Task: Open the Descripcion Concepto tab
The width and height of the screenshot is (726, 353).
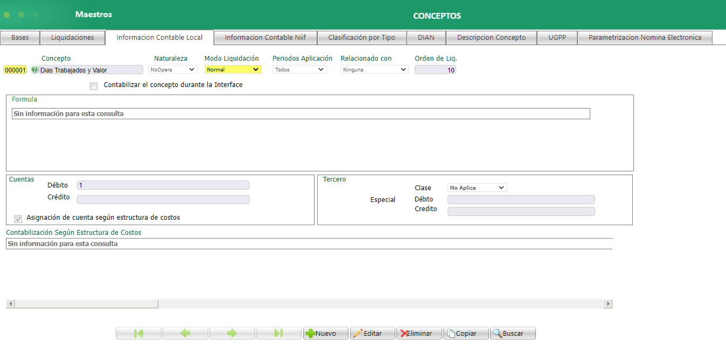Action: tap(491, 38)
